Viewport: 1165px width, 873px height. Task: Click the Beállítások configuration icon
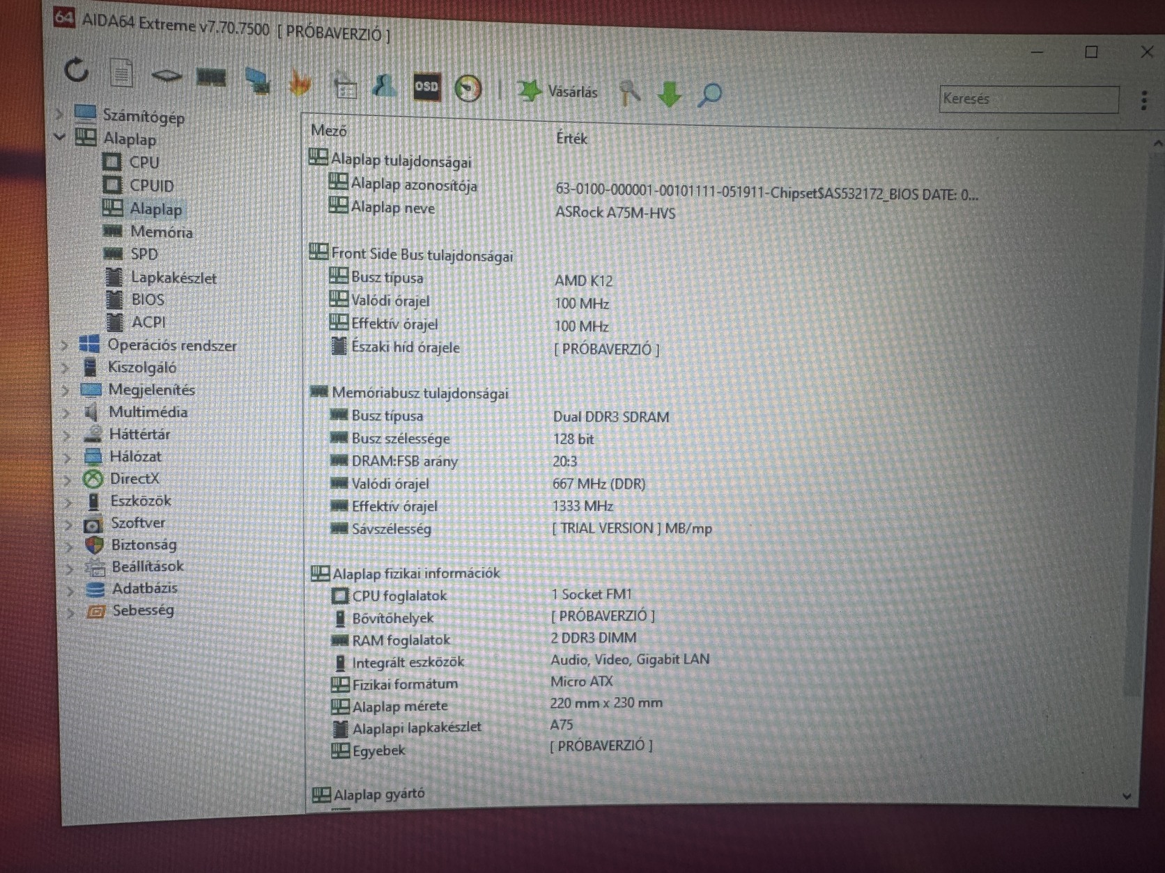[95, 567]
